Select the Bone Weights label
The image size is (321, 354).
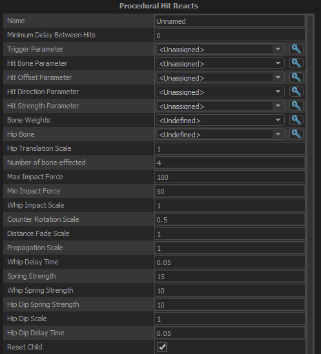(x=28, y=120)
